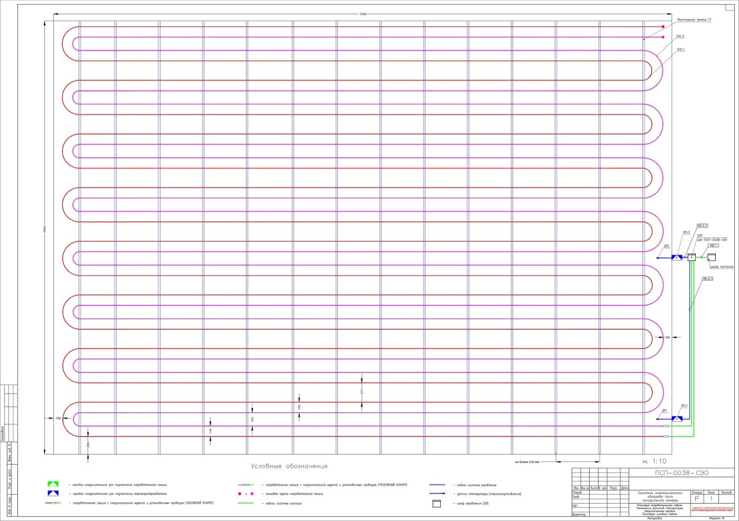Click the Монтажная лента 17 annotation
This screenshot has height=521, width=739.
694,19
